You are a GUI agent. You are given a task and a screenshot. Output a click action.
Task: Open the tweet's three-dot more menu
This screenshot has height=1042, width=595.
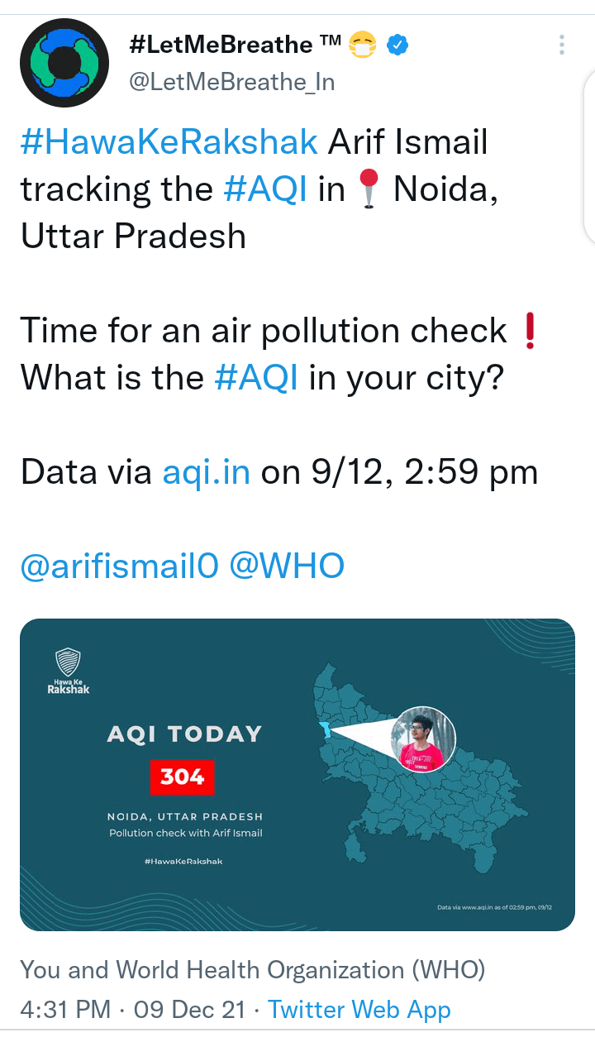[562, 45]
